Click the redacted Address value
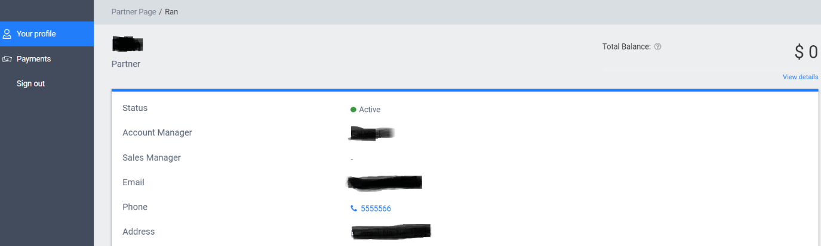The width and height of the screenshot is (821, 246). (x=391, y=232)
